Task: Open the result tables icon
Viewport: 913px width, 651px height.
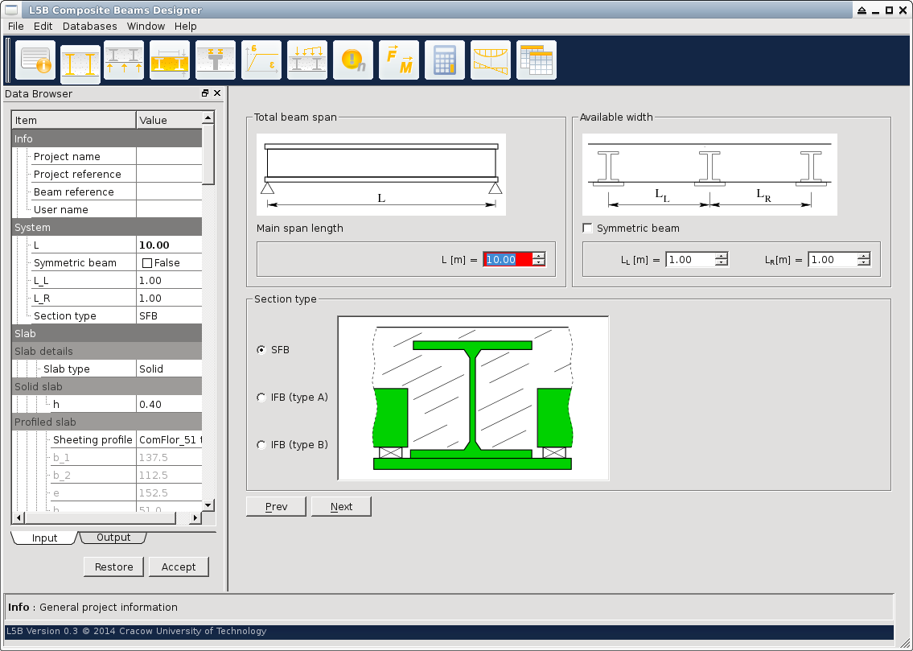Action: point(537,61)
